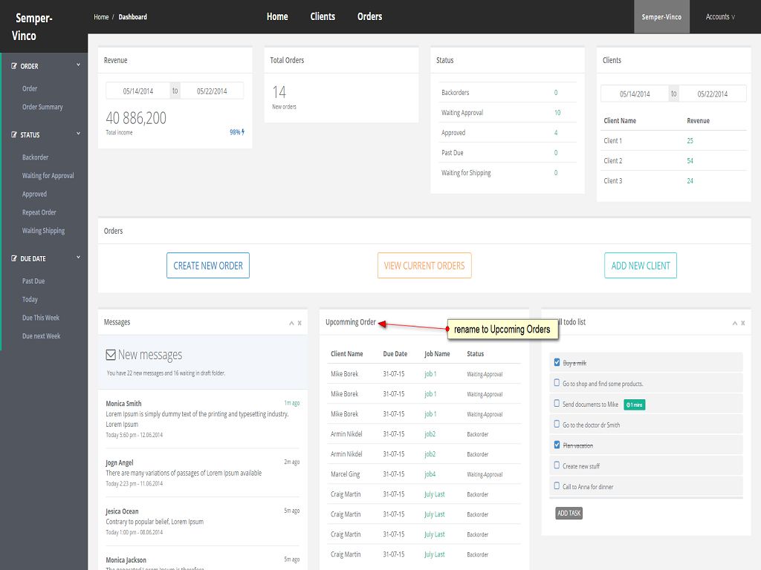
Task: Uncheck the 'Buy a milk' todo item
Action: (x=557, y=363)
